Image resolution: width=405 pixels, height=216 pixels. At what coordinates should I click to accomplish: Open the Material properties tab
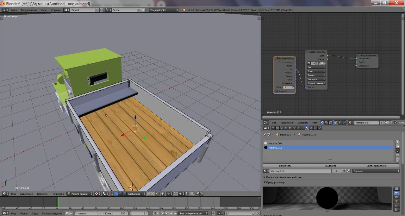(x=307, y=128)
